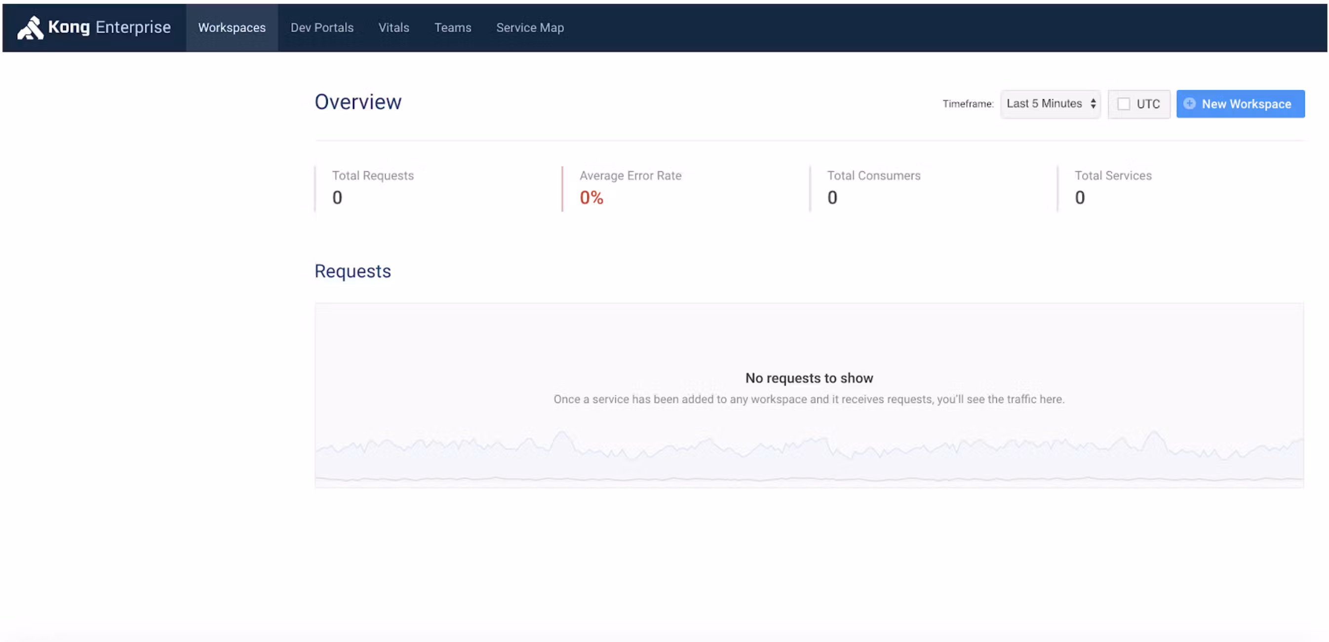Click the UTC label text
The height and width of the screenshot is (642, 1329).
(1148, 104)
